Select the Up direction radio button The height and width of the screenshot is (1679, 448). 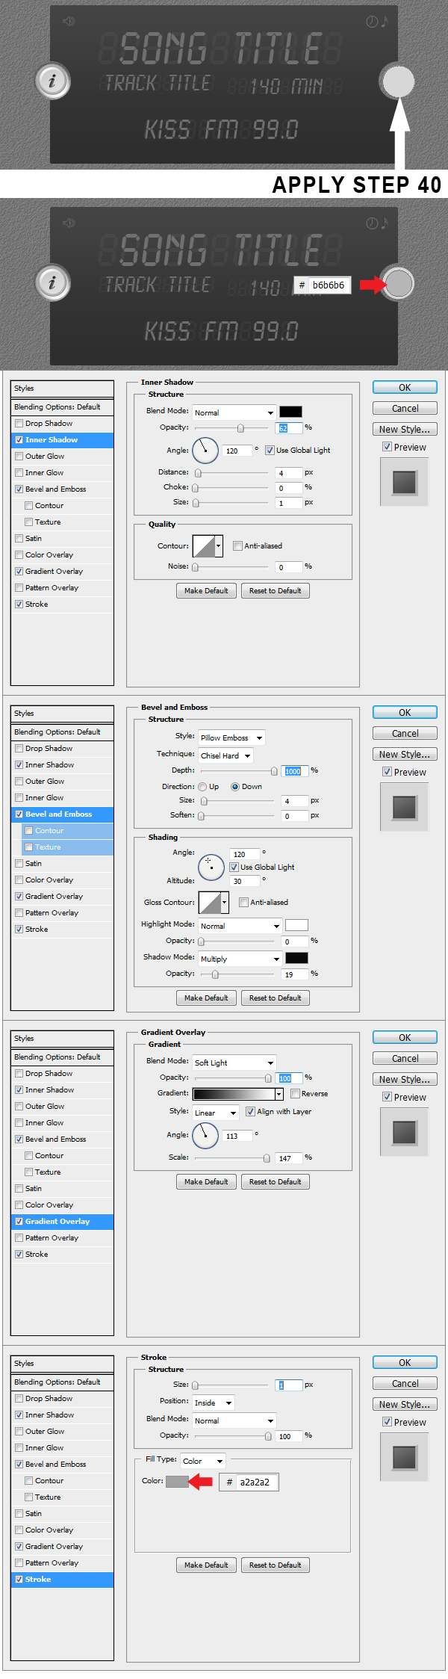pos(202,787)
